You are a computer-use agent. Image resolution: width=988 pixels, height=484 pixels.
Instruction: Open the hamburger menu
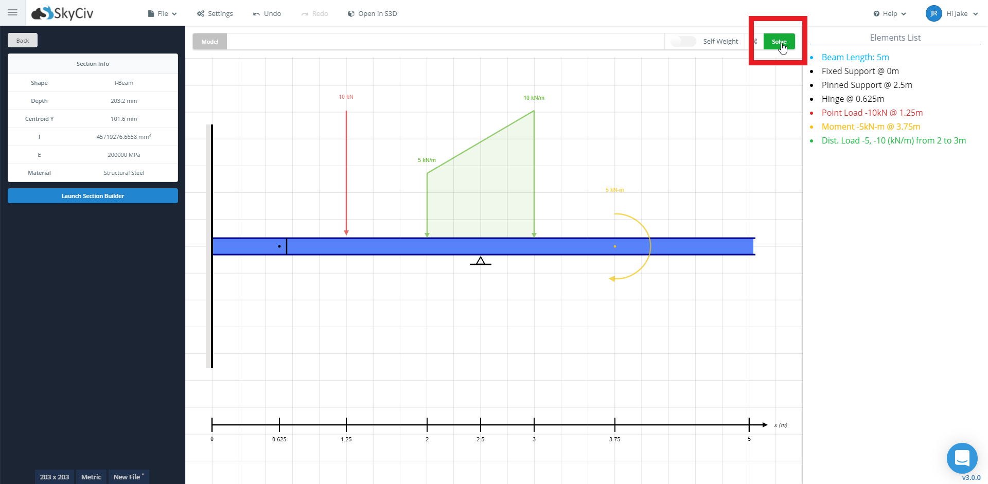pyautogui.click(x=13, y=13)
